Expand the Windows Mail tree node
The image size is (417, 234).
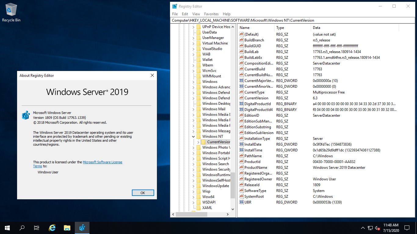[193, 109]
